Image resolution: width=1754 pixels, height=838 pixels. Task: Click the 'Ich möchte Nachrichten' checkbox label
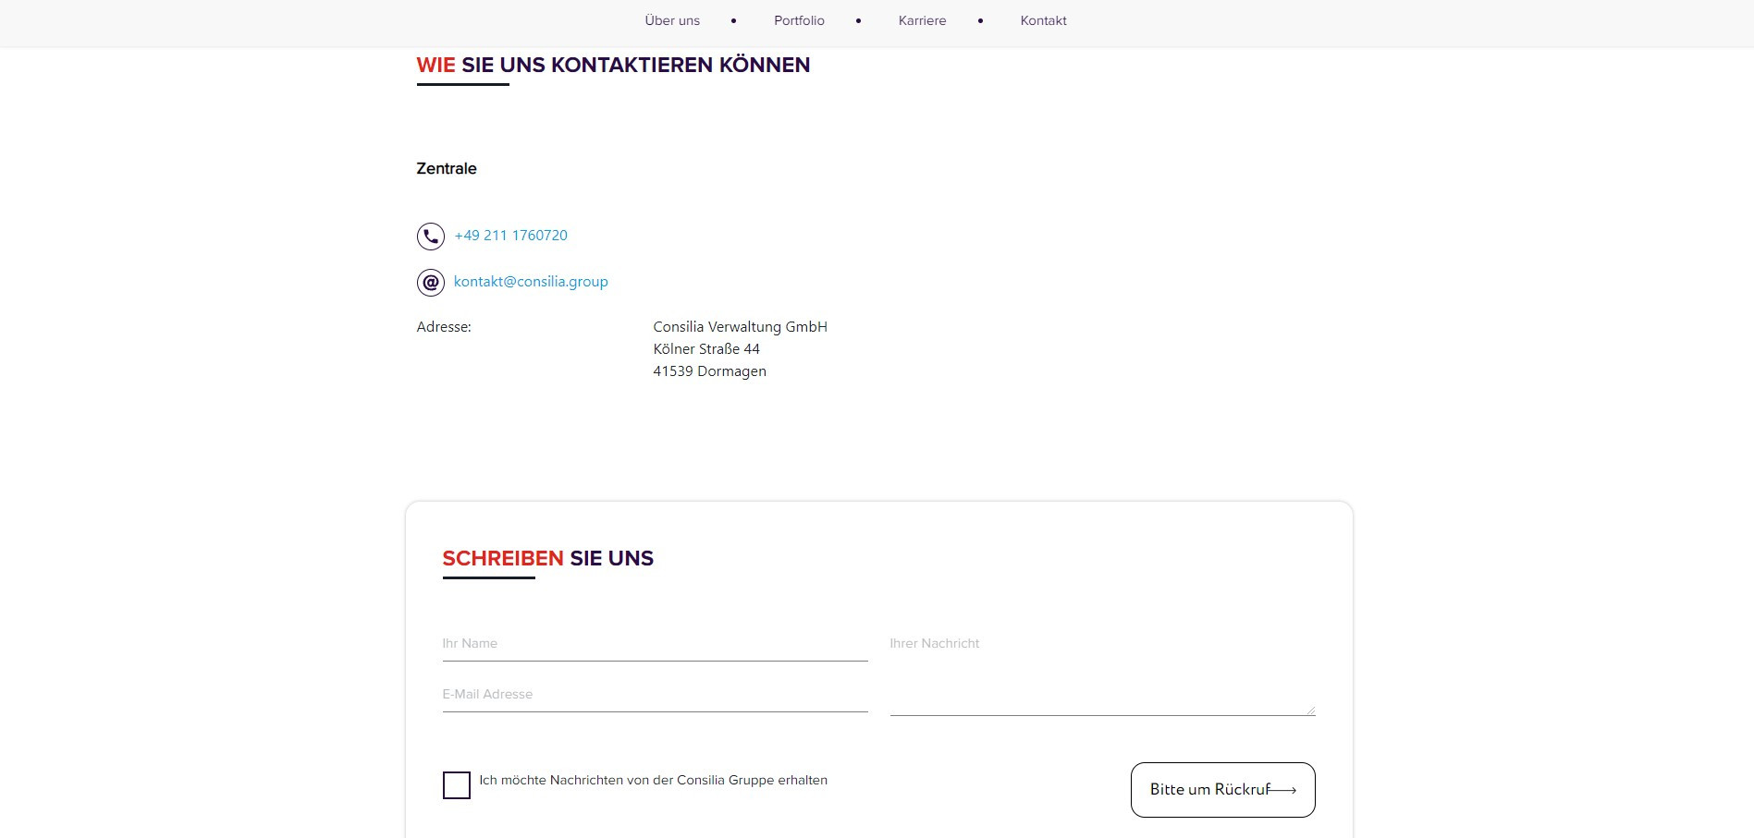pos(653,781)
